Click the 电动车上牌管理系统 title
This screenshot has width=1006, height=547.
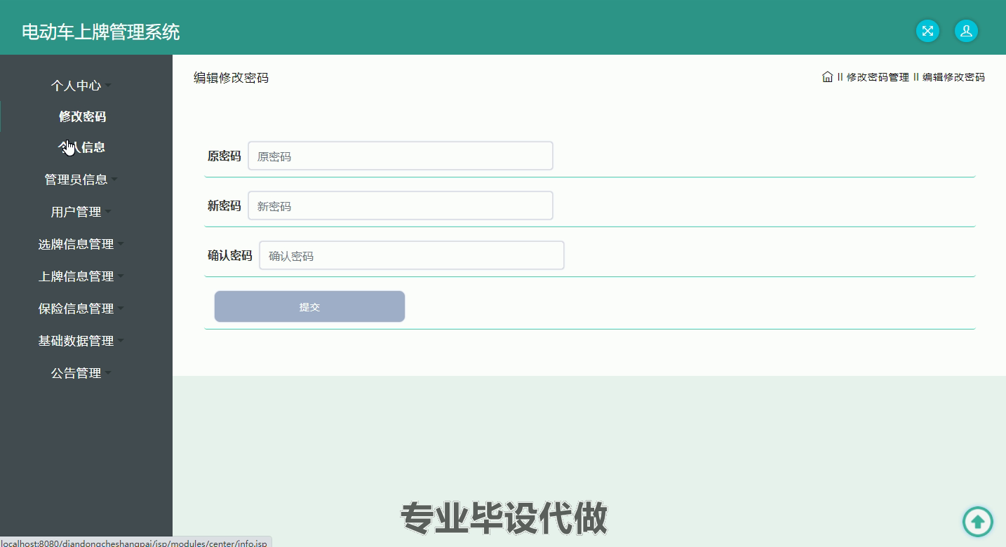pos(101,32)
